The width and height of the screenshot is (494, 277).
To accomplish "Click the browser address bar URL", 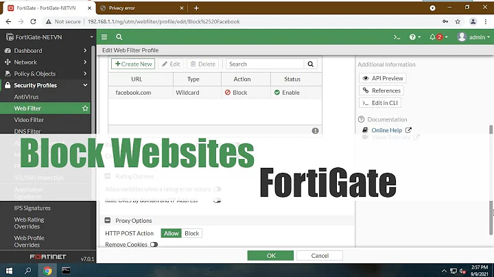I will [164, 21].
